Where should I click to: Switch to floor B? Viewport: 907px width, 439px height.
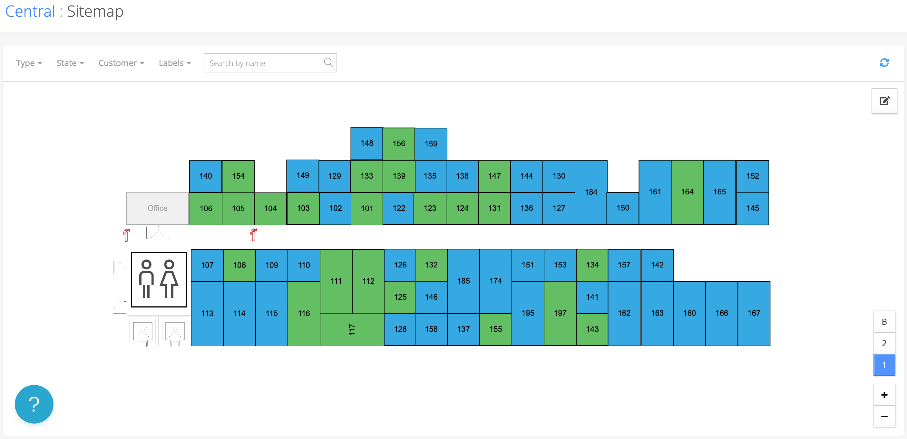884,322
